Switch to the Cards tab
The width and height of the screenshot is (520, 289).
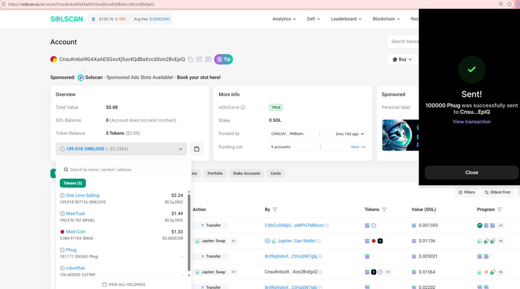276,173
